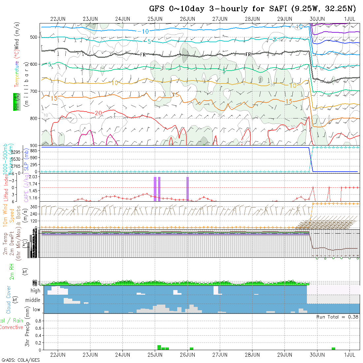
Task: Click the 22JUN label on the bottom axis
Action: [x=58, y=355]
